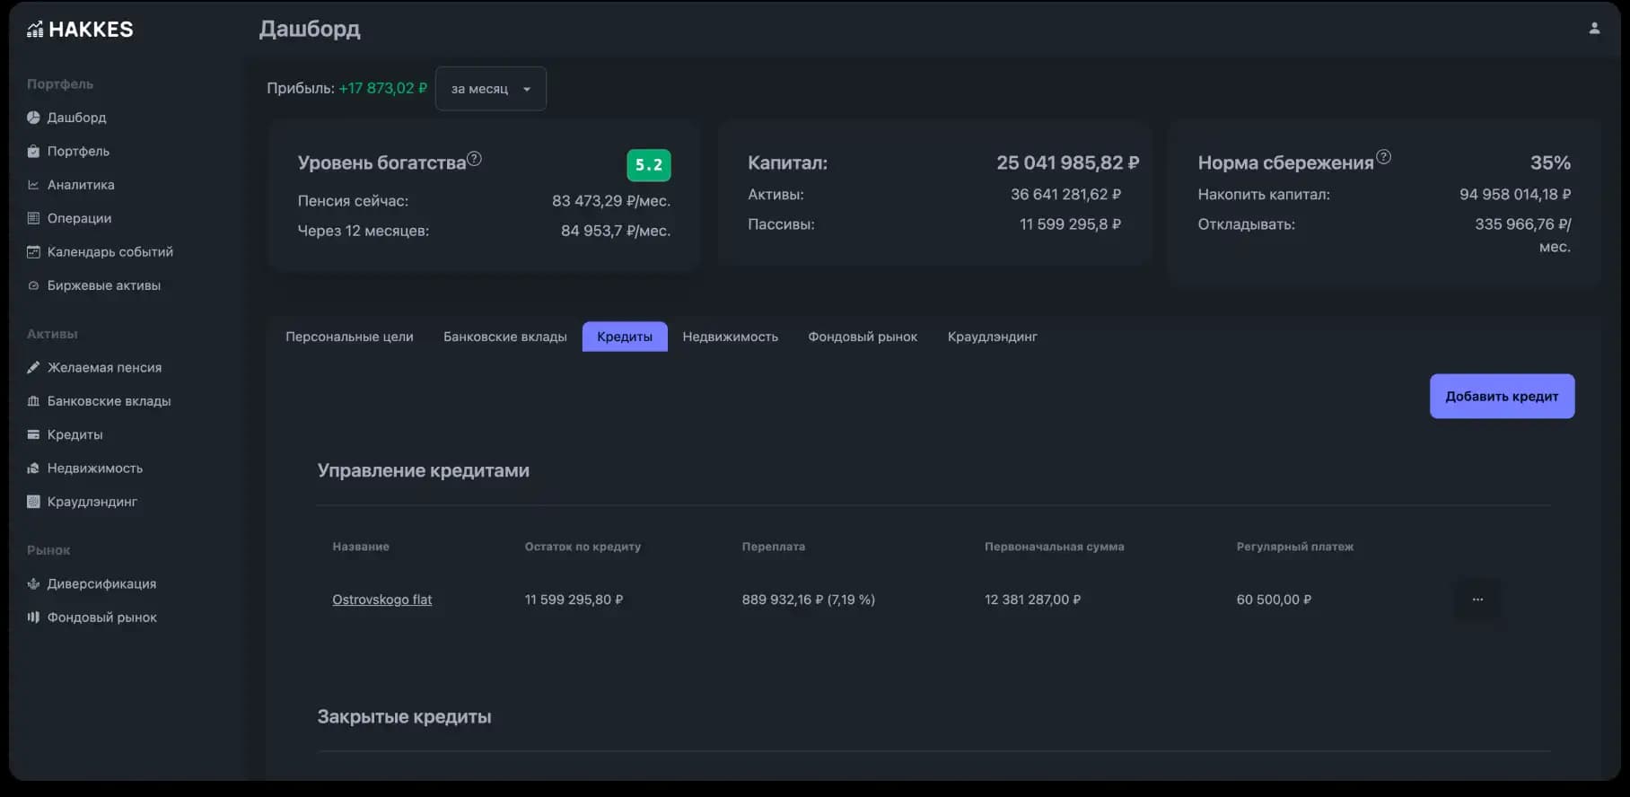Viewport: 1630px width, 797px height.
Task: Click pension value 83 473,29 ₽/мес.
Action: tap(611, 201)
